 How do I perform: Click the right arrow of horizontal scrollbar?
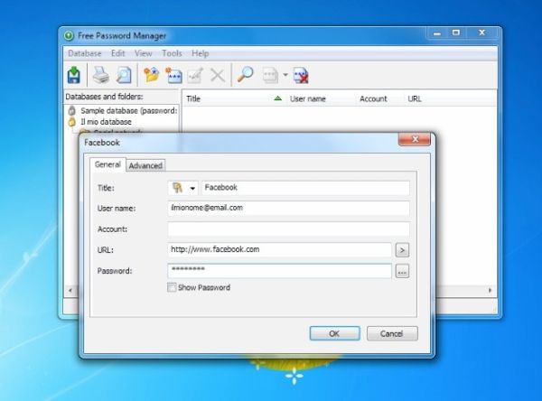[x=491, y=291]
